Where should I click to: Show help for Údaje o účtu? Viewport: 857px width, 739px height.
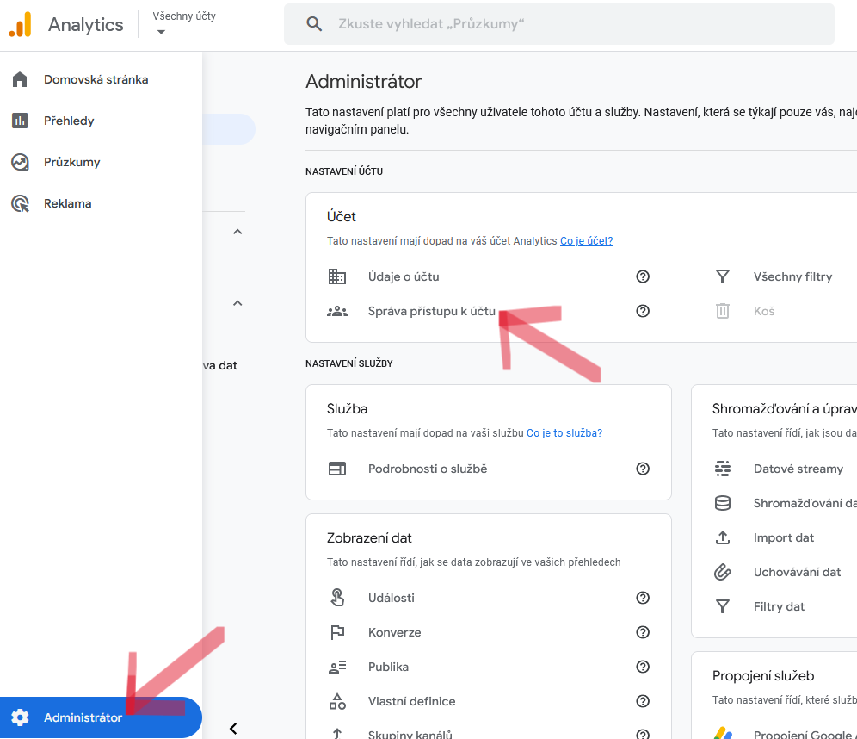point(643,276)
